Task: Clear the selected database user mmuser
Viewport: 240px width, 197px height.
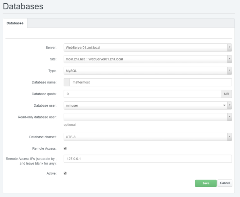Action: (x=224, y=105)
